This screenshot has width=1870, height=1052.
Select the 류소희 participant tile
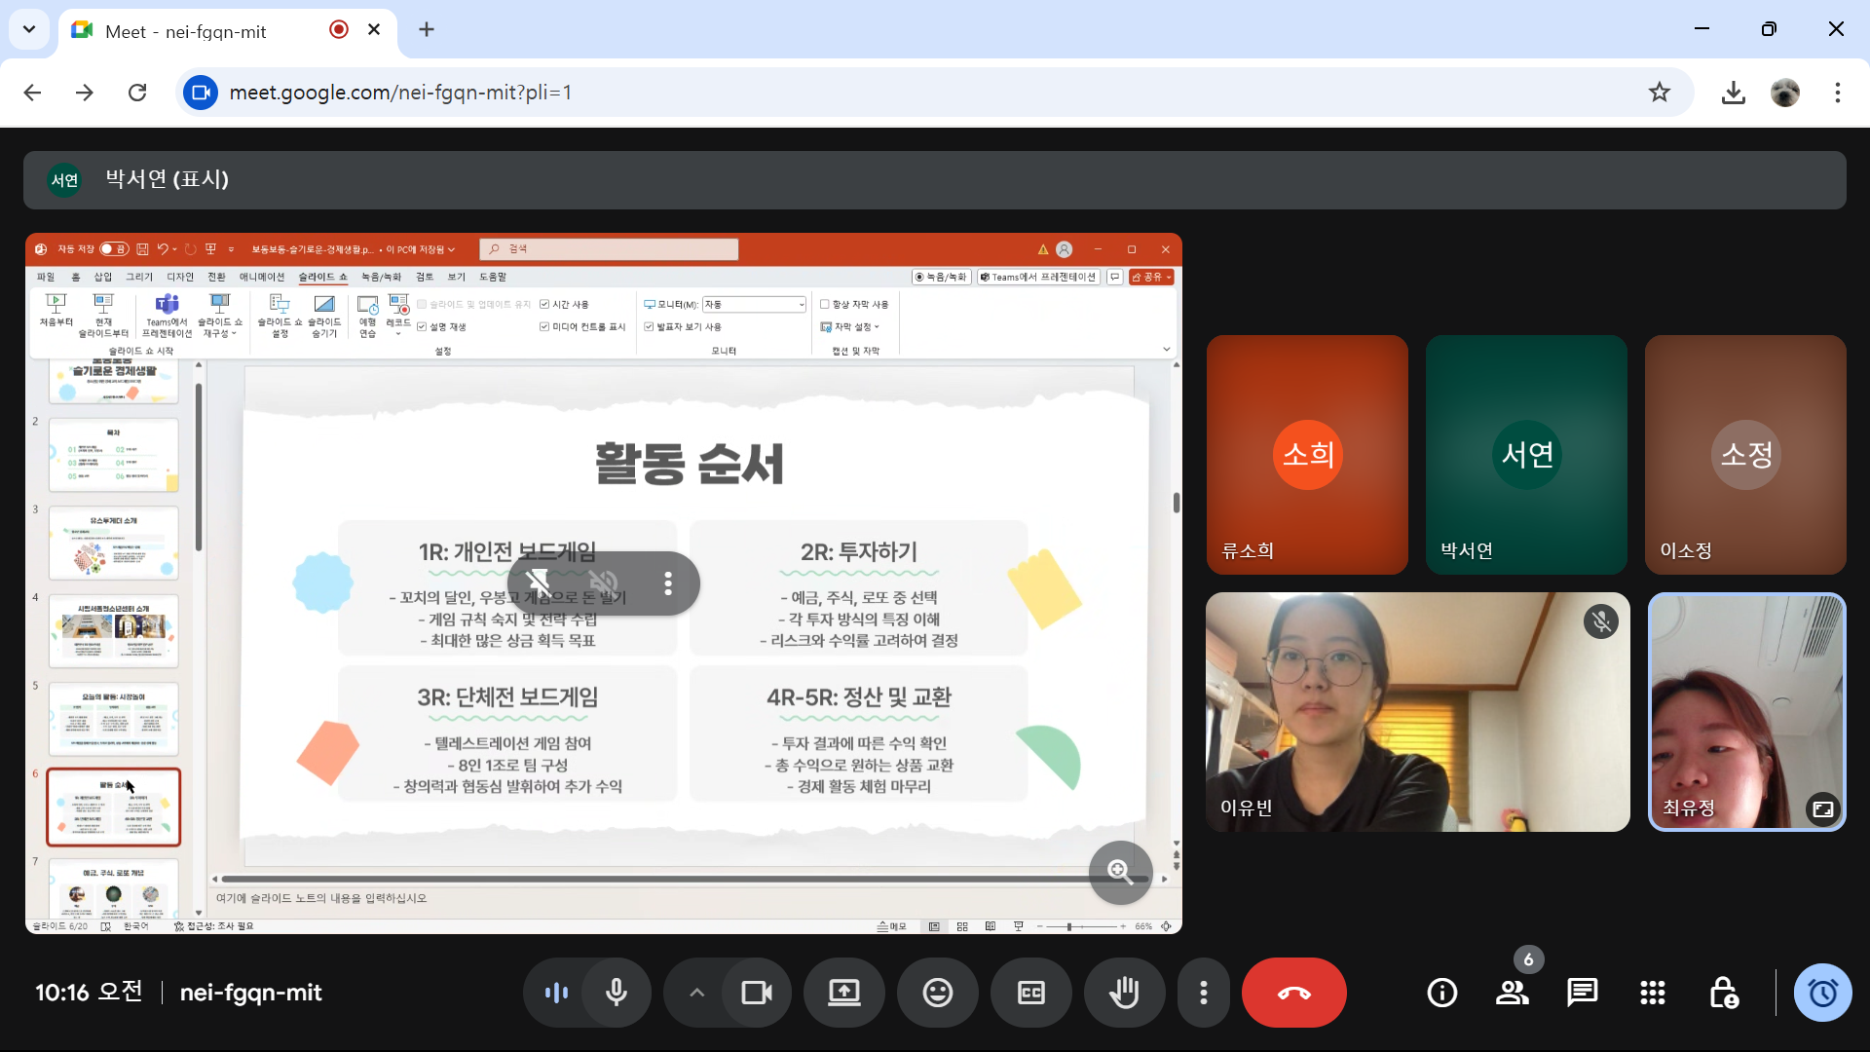[1307, 455]
